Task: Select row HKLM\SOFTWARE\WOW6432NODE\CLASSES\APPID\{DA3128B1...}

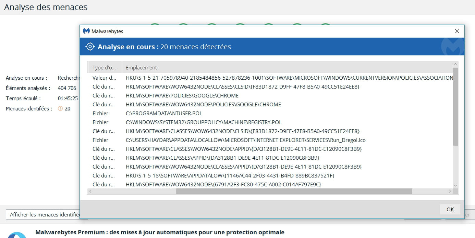Action: [x=270, y=167]
